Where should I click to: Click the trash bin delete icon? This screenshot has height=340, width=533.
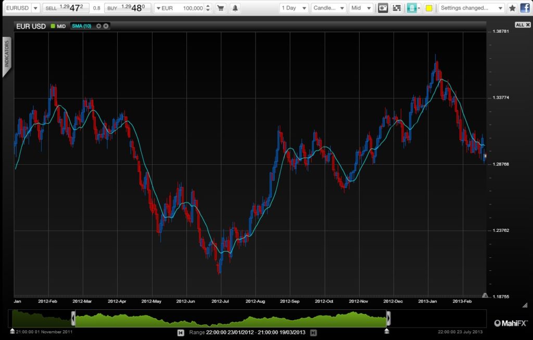[x=412, y=8]
